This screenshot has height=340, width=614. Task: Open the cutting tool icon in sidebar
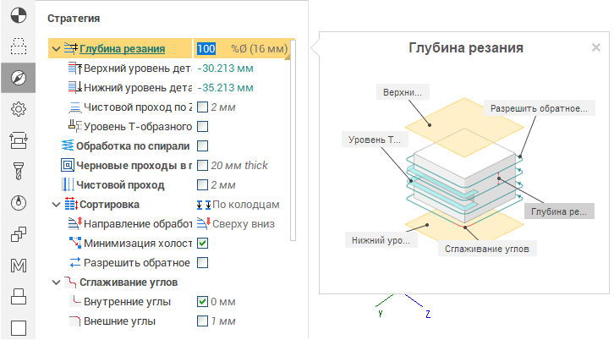coord(18,172)
